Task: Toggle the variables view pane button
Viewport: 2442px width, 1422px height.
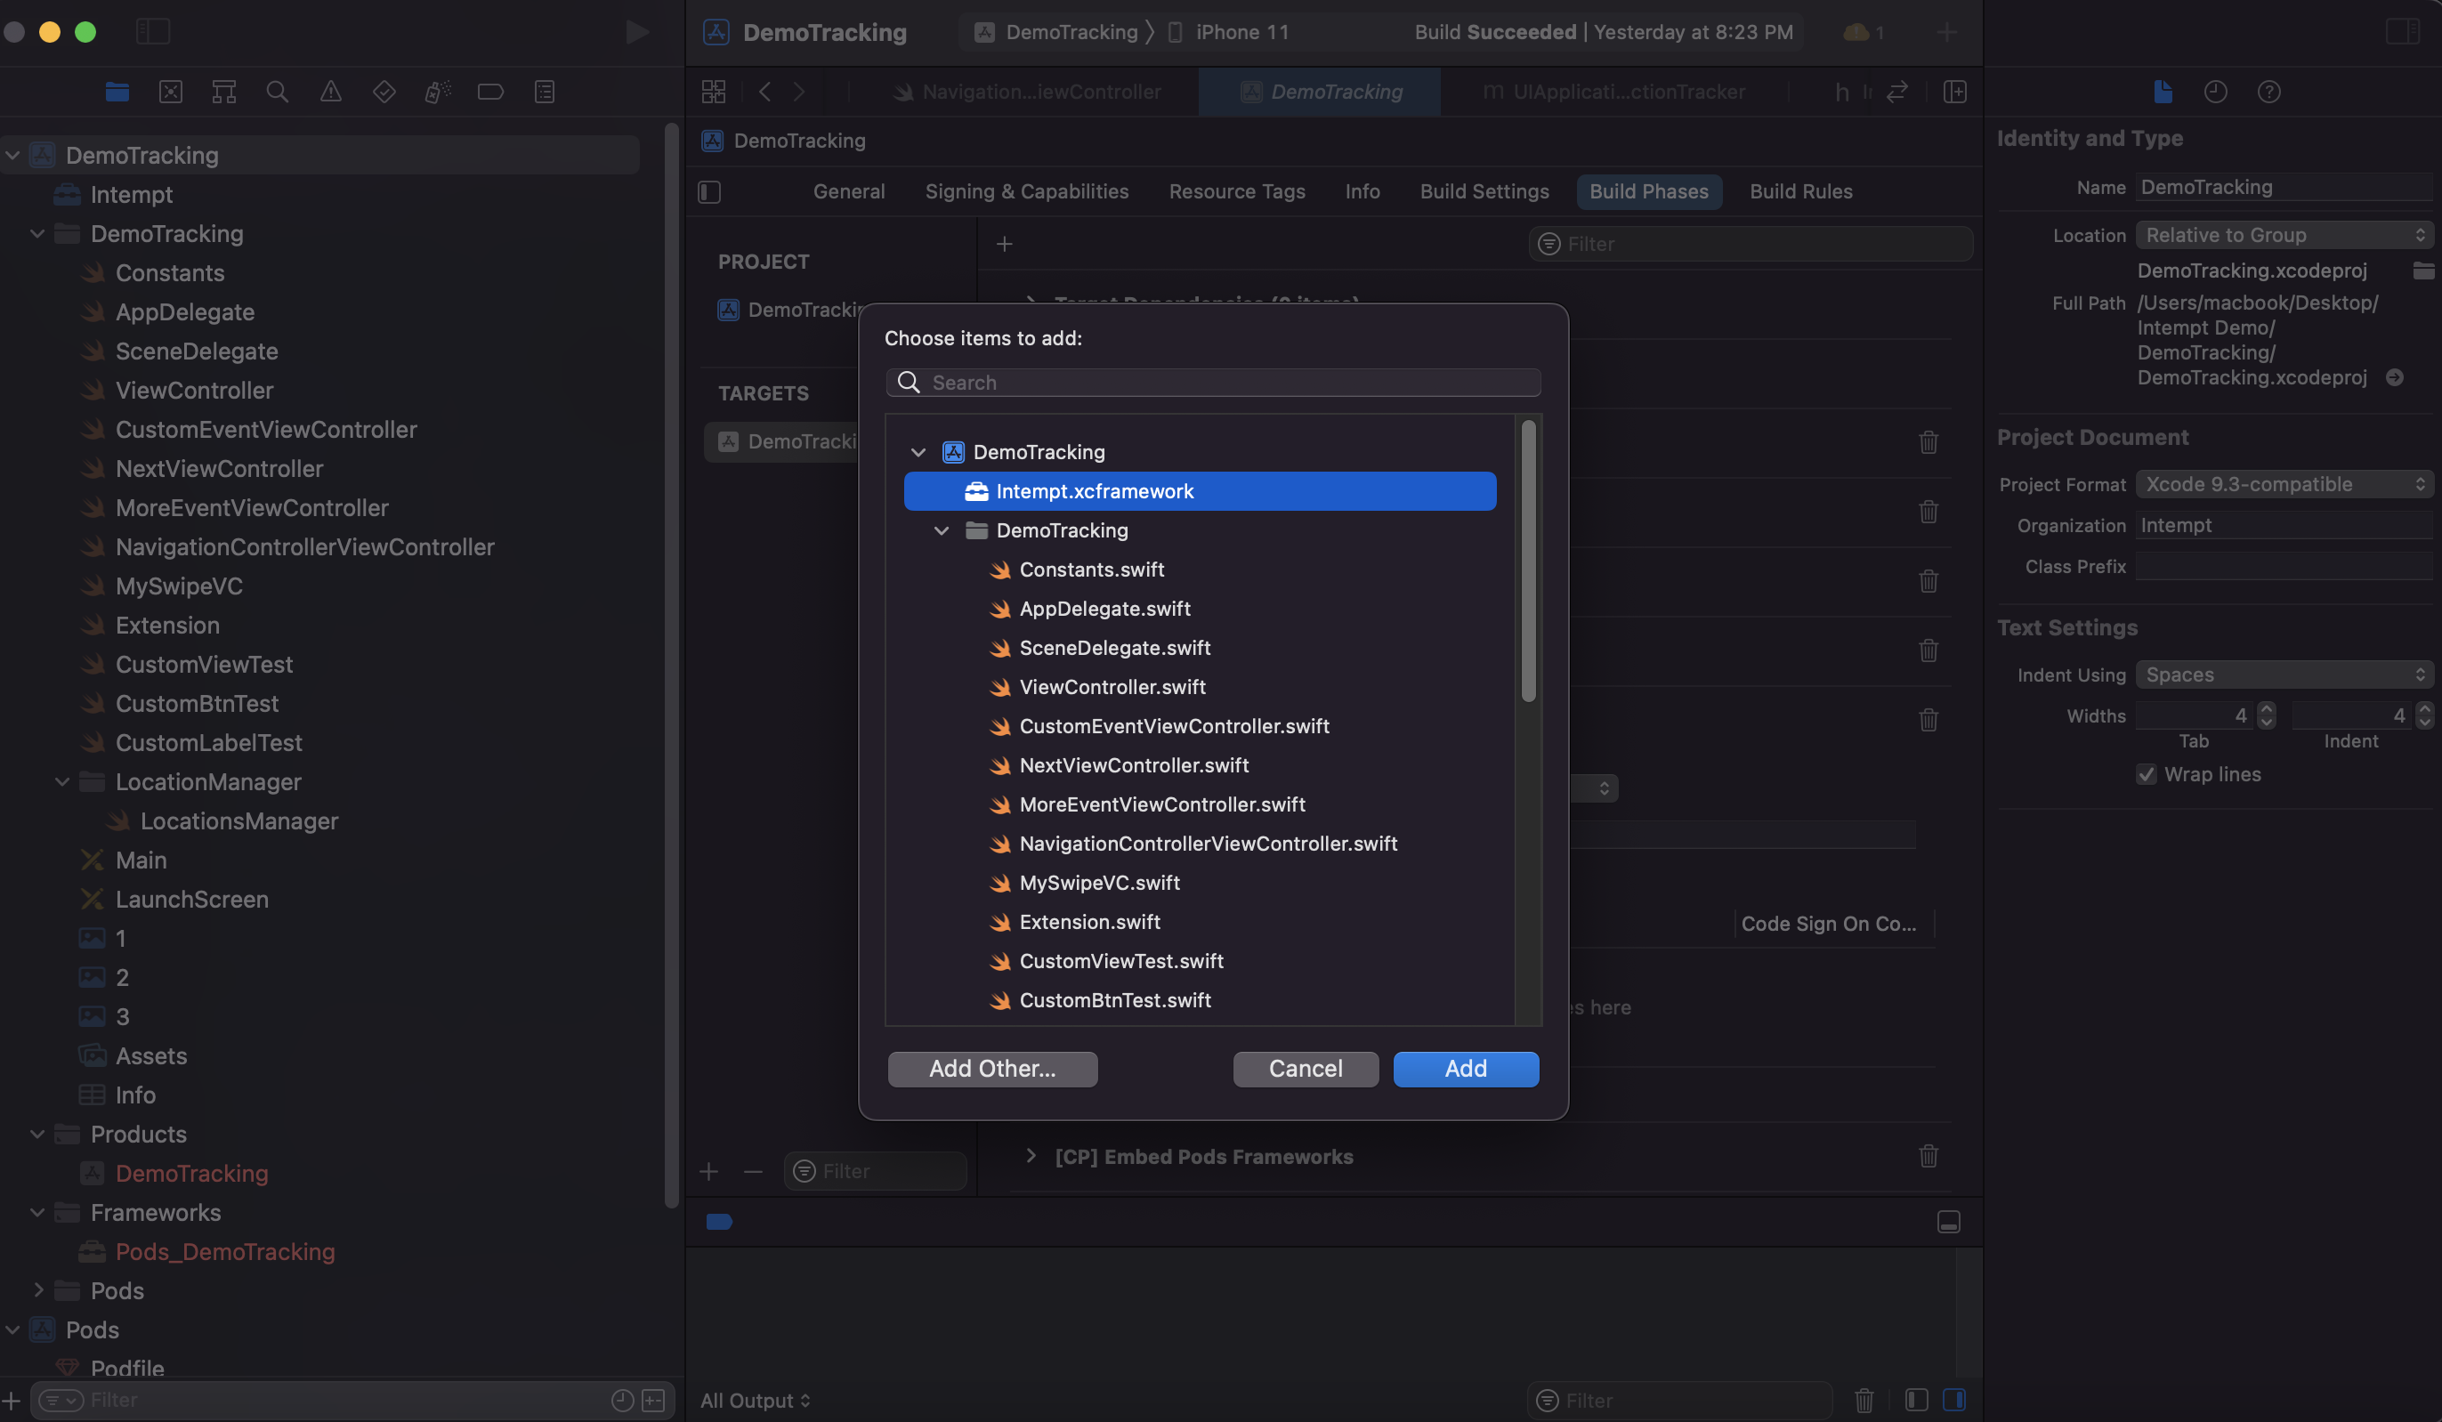Action: pos(1916,1400)
